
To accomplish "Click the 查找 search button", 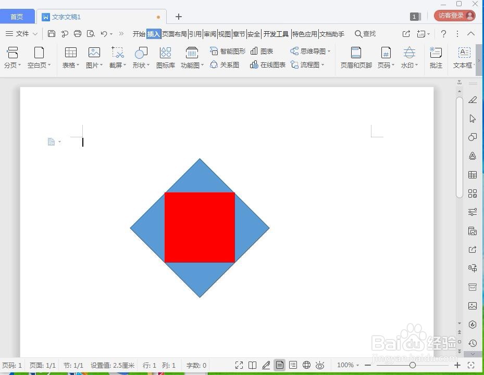I will click(365, 34).
